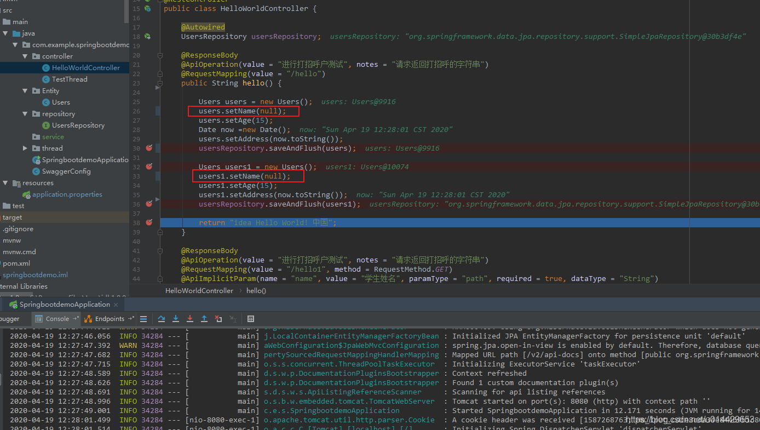Select application.properties file
Screen dimensions: 760x430
(x=67, y=194)
